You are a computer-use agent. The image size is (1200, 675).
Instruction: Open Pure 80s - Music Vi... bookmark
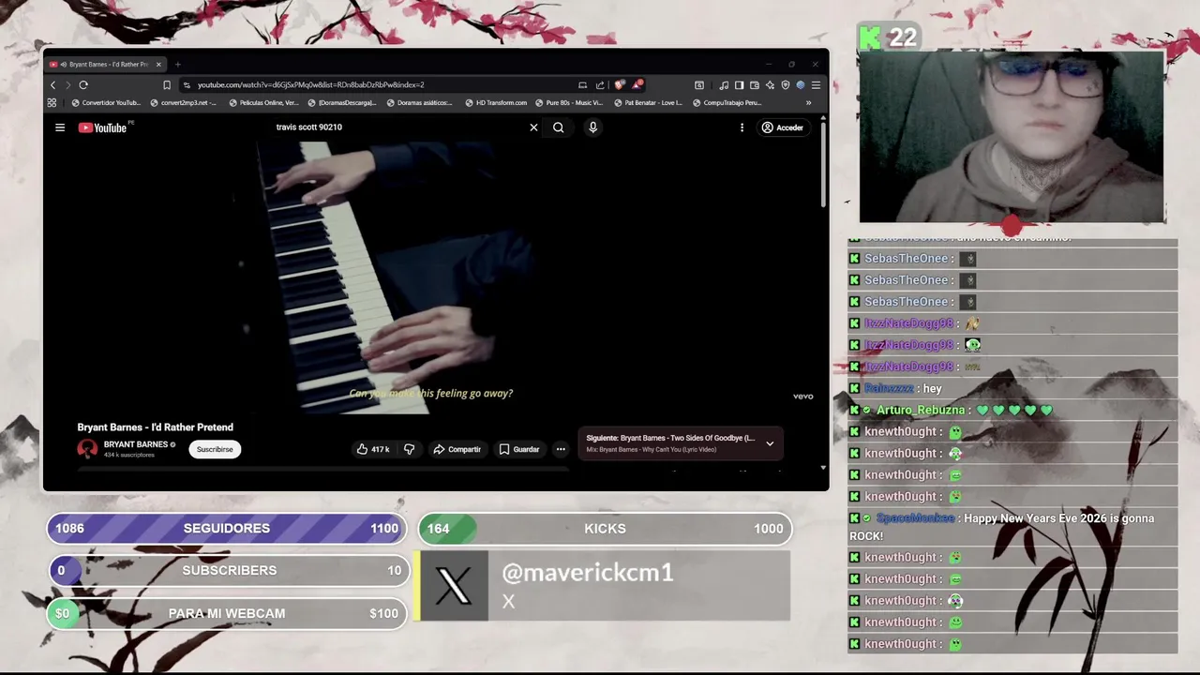coord(569,103)
